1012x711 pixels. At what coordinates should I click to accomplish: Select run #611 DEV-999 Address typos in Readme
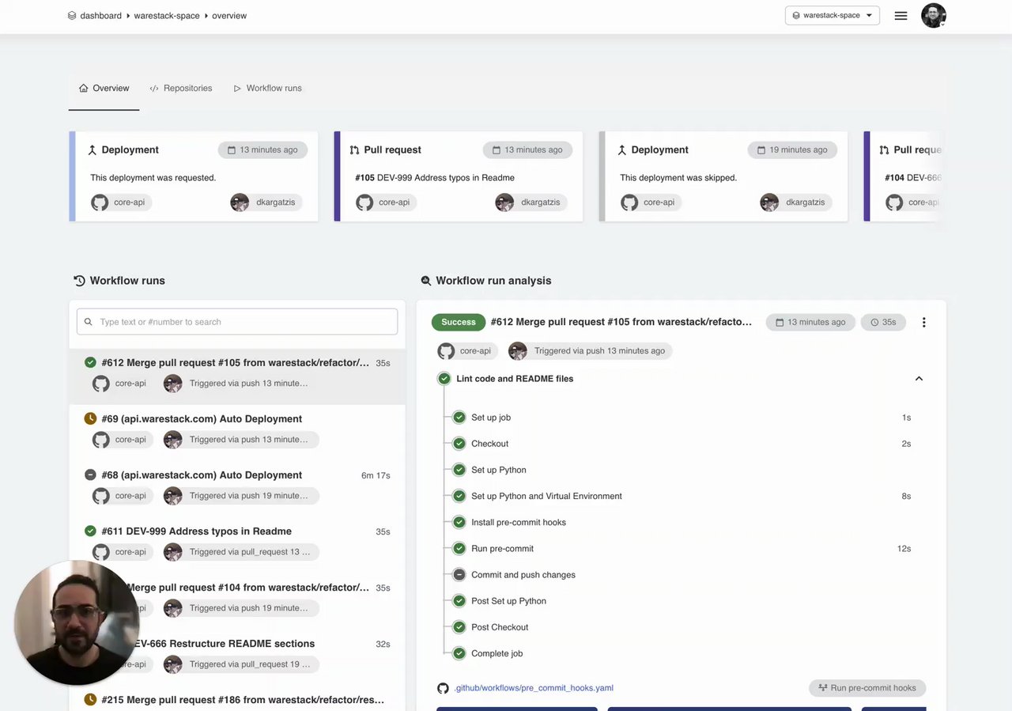[237, 545]
